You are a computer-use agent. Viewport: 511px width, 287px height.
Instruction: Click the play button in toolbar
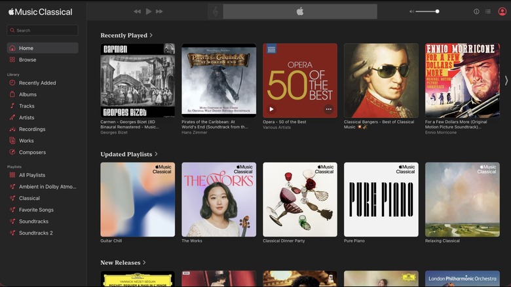tap(149, 11)
